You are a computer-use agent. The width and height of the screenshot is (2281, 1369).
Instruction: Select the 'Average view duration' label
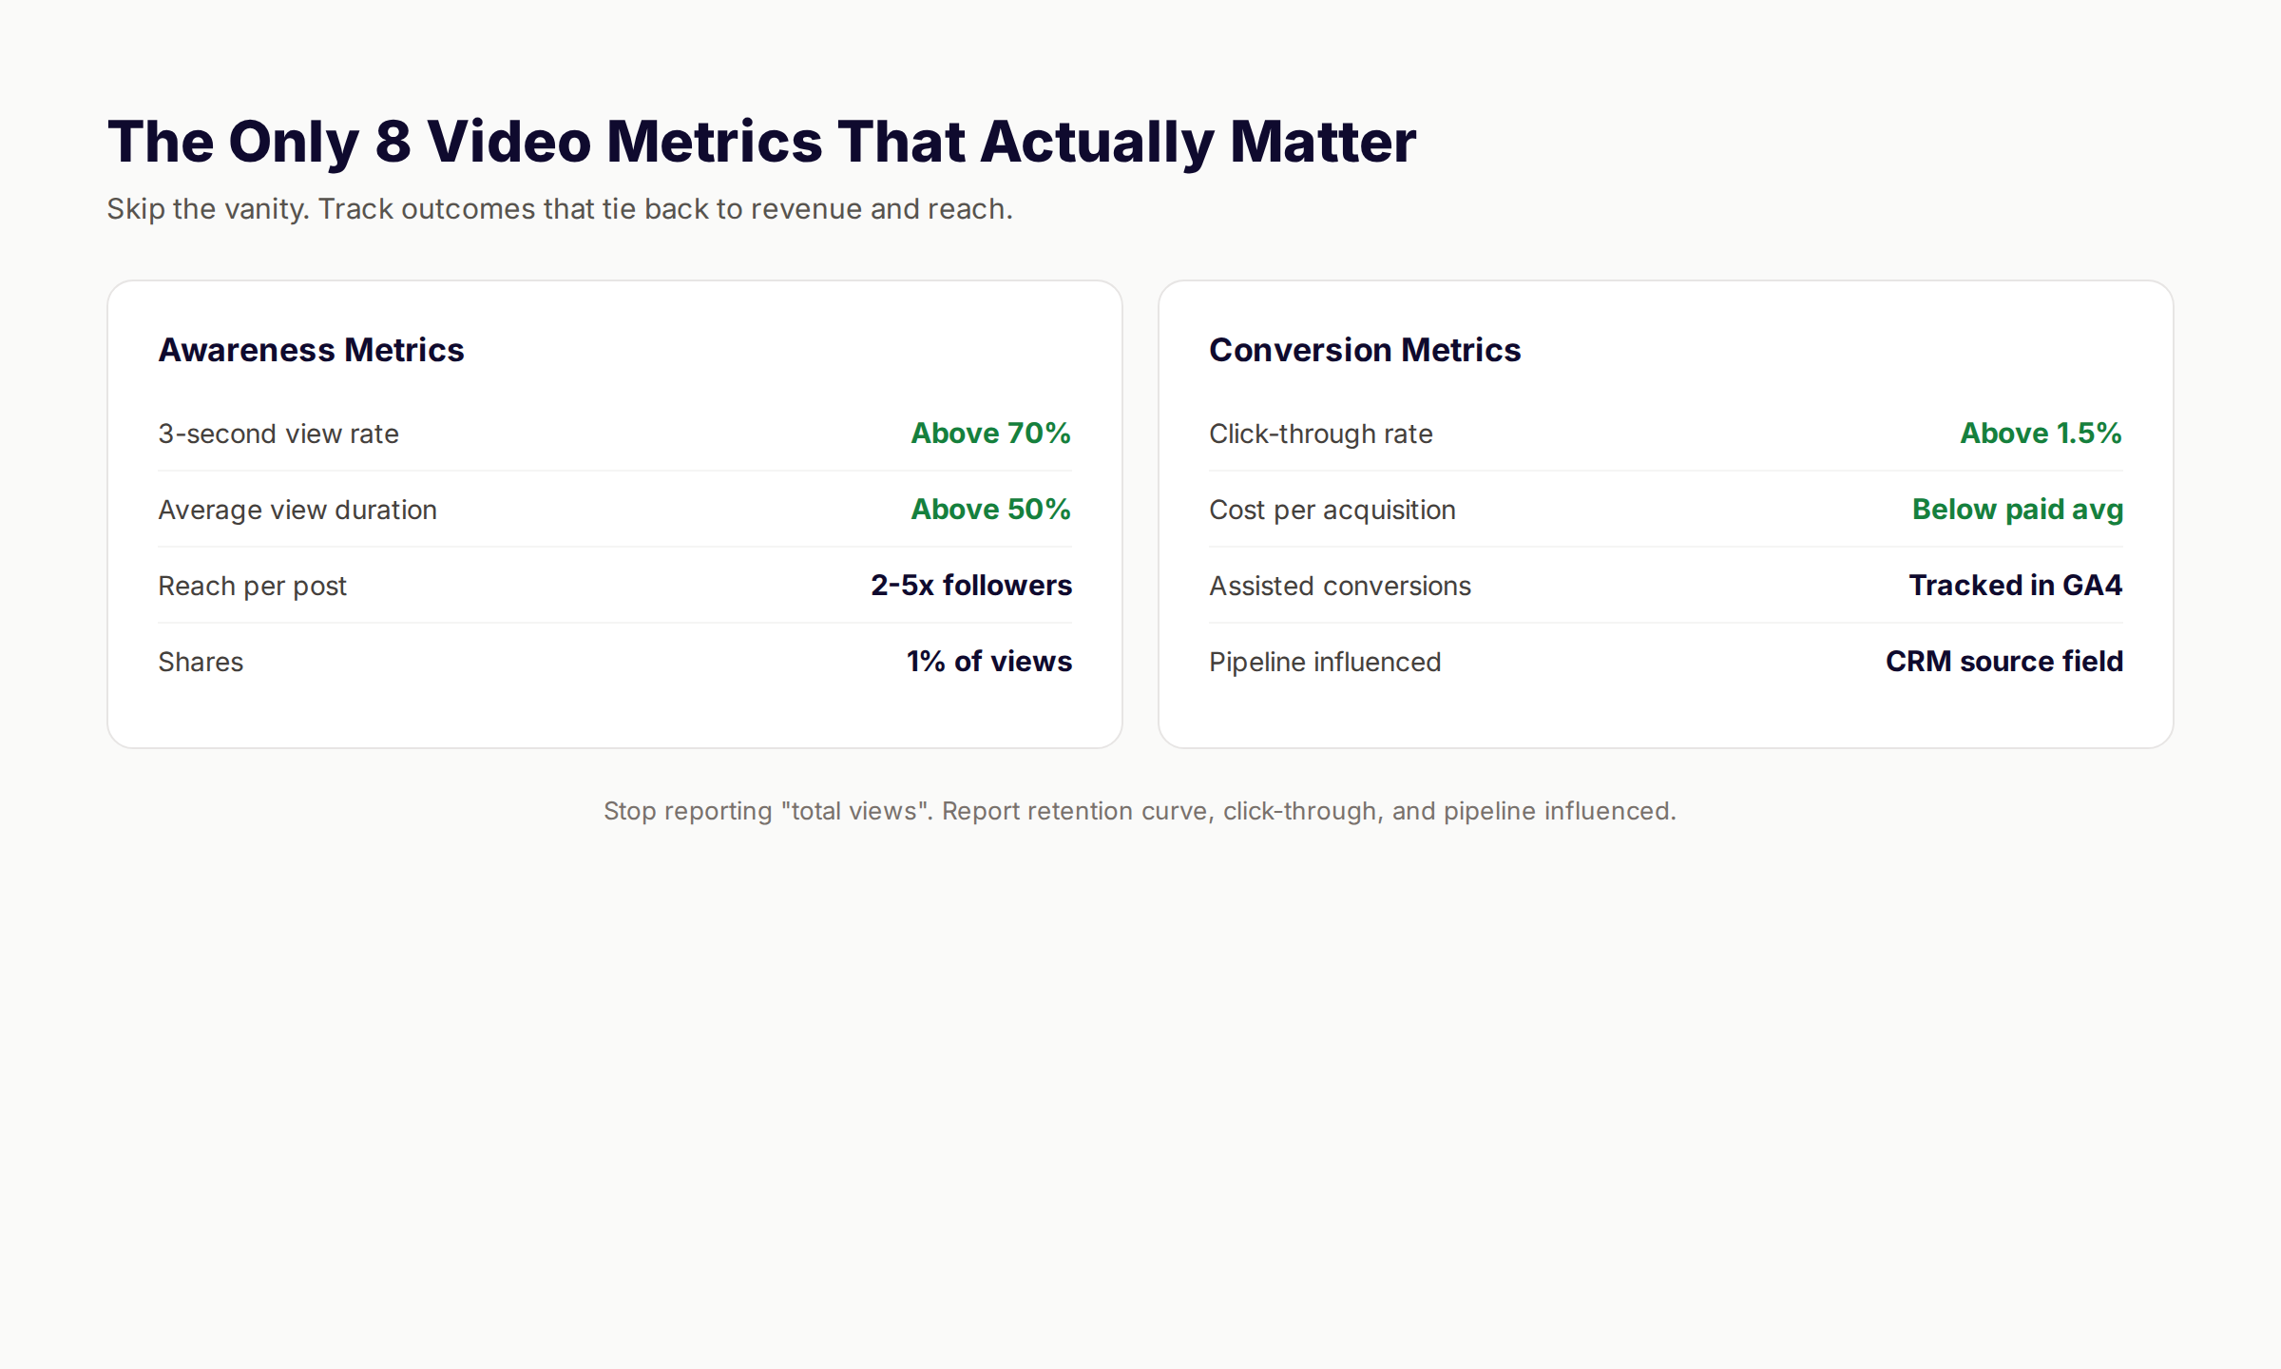[x=297, y=510]
